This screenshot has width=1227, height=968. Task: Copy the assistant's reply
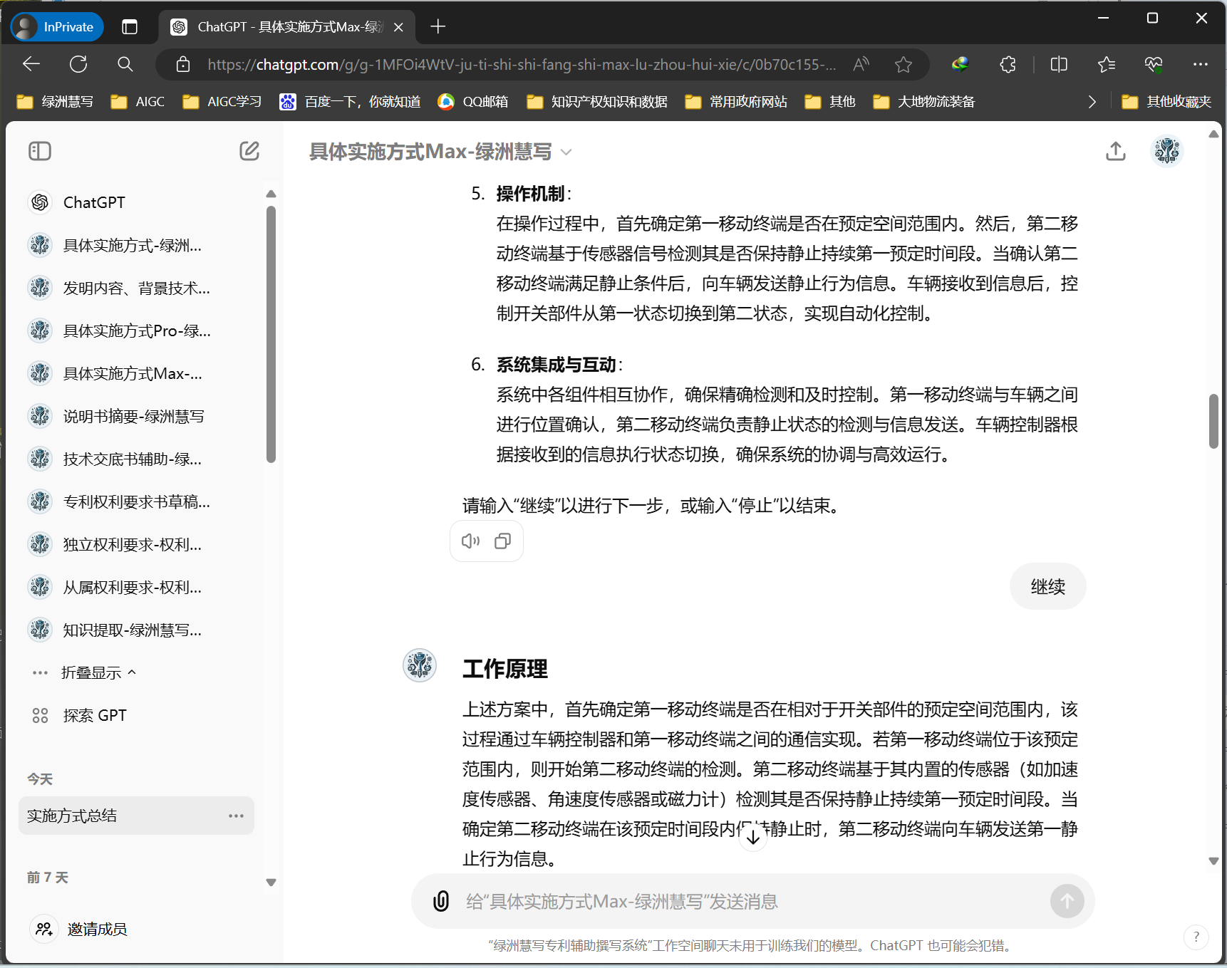pyautogui.click(x=503, y=541)
